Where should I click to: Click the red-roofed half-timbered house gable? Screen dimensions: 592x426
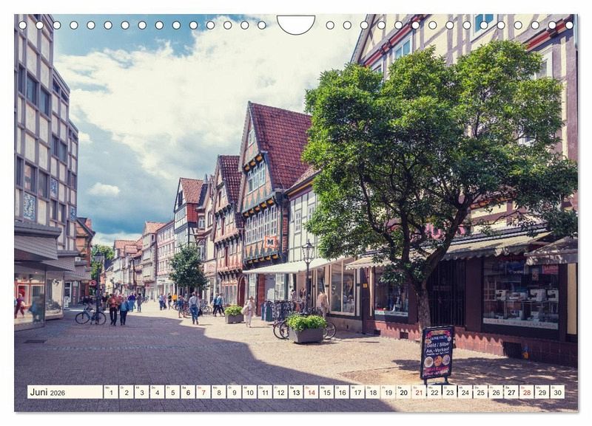(272, 148)
